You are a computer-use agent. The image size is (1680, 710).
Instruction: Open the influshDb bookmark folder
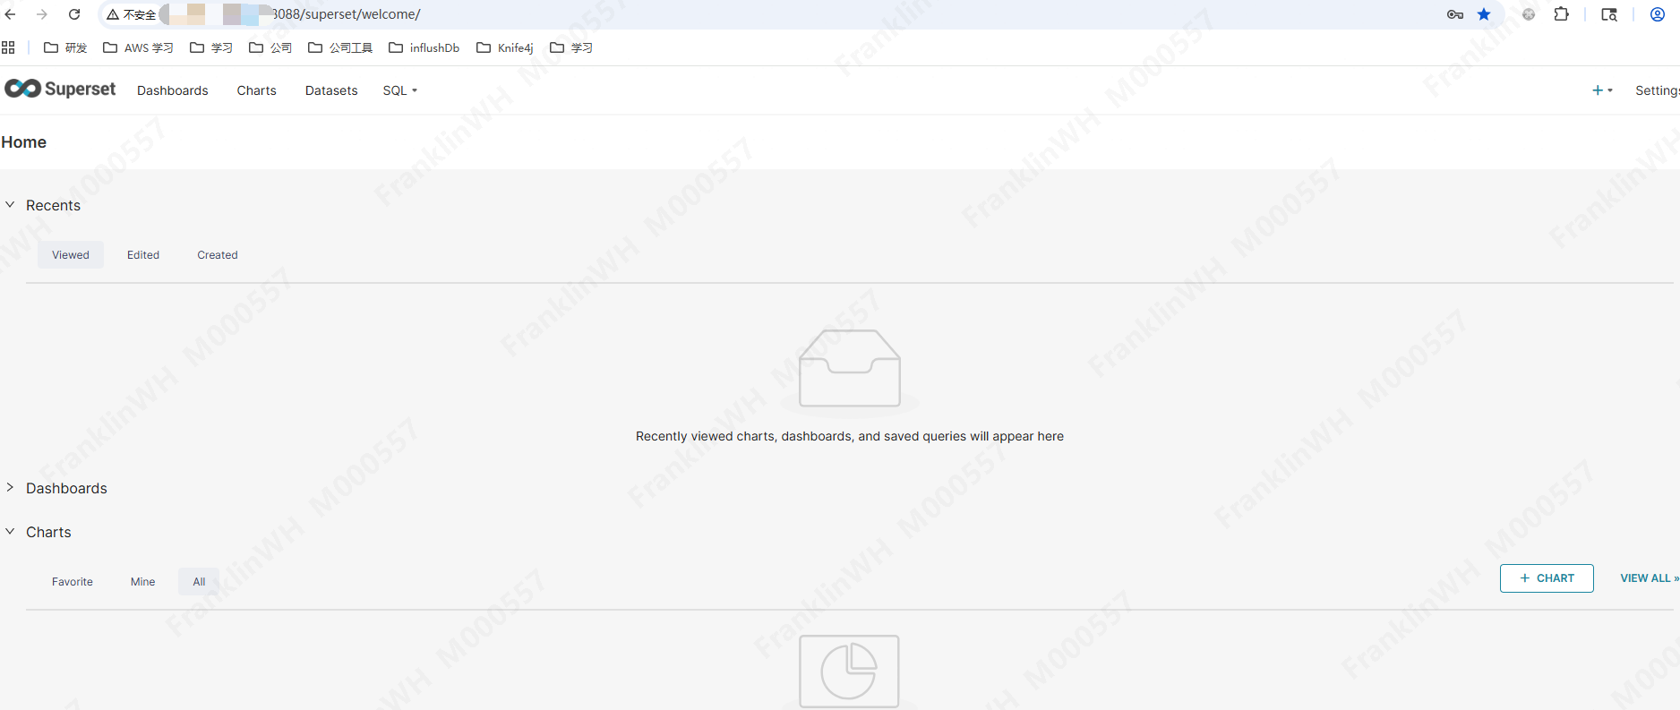[x=424, y=47]
